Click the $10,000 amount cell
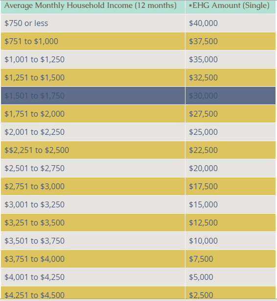277x301 pixels. 231,241
